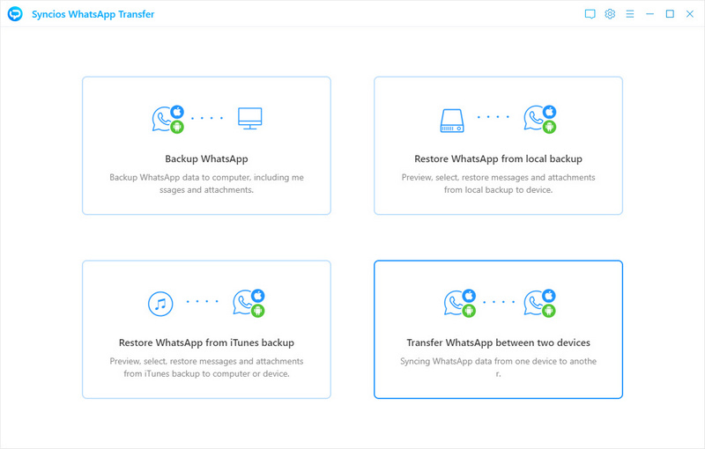The image size is (705, 449).
Task: Close the Syncios WhatsApp Transfer window
Action: point(690,14)
